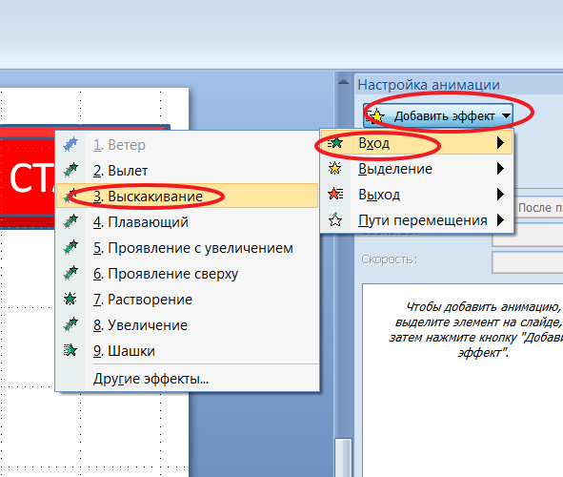Open Пути перемещения category
This screenshot has width=563, height=477.
[x=417, y=220]
